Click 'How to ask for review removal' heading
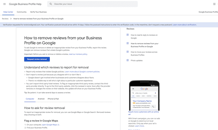The width and height of the screenshot is (218, 130). point(44,108)
